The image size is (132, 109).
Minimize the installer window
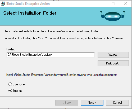coord(101,4)
